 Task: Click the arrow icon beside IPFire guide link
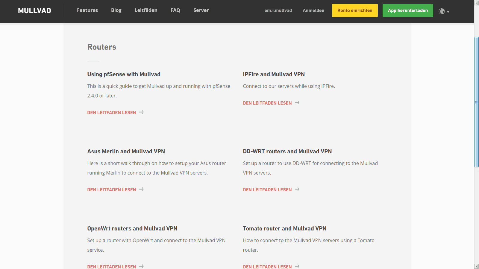pos(297,103)
